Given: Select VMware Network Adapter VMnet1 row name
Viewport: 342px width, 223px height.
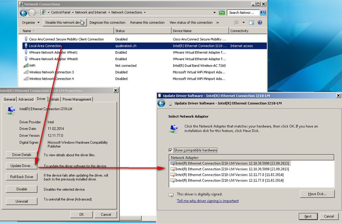Looking at the screenshot, I should coord(53,52).
